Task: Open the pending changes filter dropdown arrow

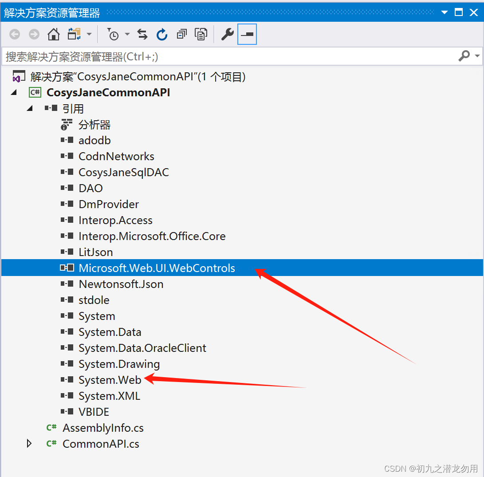Action: point(127,34)
